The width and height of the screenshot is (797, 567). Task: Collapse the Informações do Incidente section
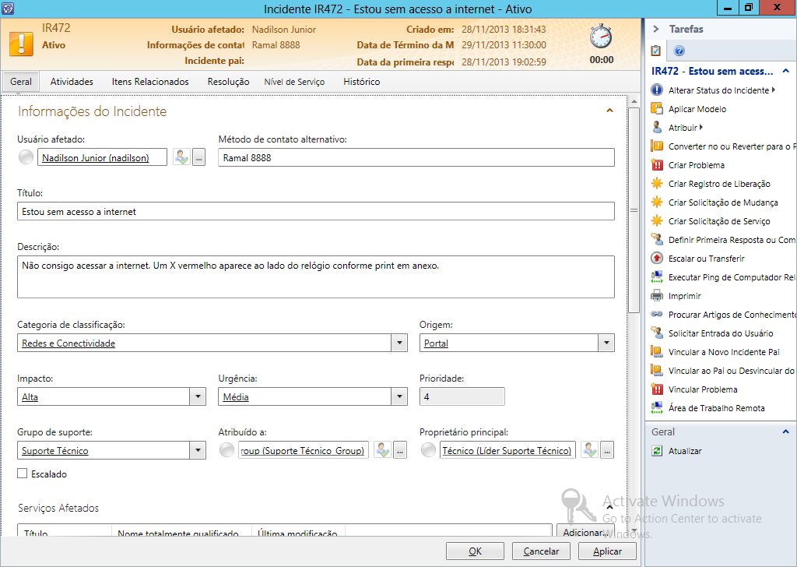609,111
